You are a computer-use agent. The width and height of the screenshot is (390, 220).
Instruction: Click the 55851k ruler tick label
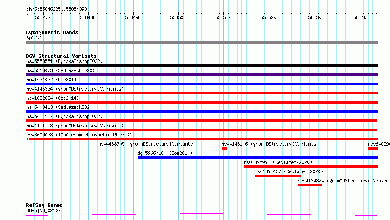pos(223,17)
